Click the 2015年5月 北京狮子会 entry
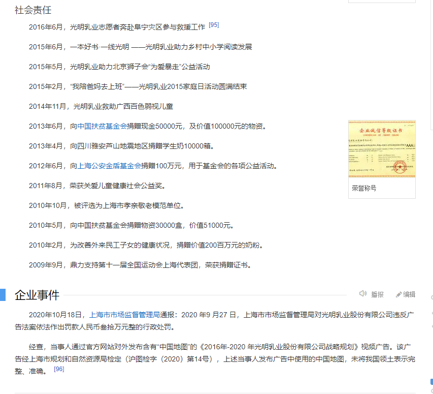 (x=119, y=67)
